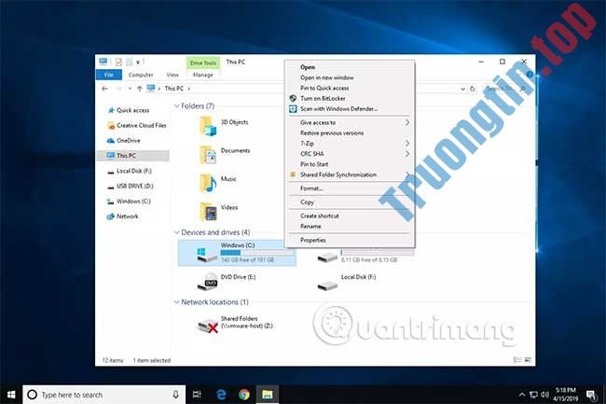606x404 pixels.
Task: Open the Videos folder icon
Action: coord(208,212)
